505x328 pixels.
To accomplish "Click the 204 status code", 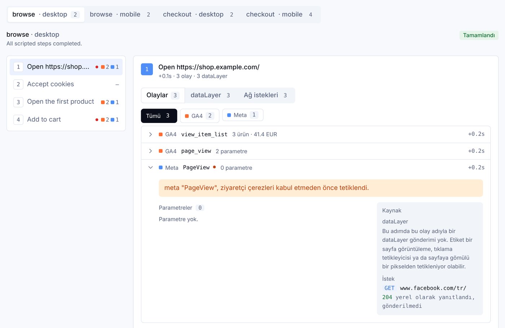I will coord(387,297).
